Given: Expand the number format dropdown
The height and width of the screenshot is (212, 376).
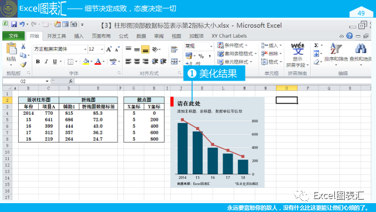Looking at the screenshot, I should (211, 46).
